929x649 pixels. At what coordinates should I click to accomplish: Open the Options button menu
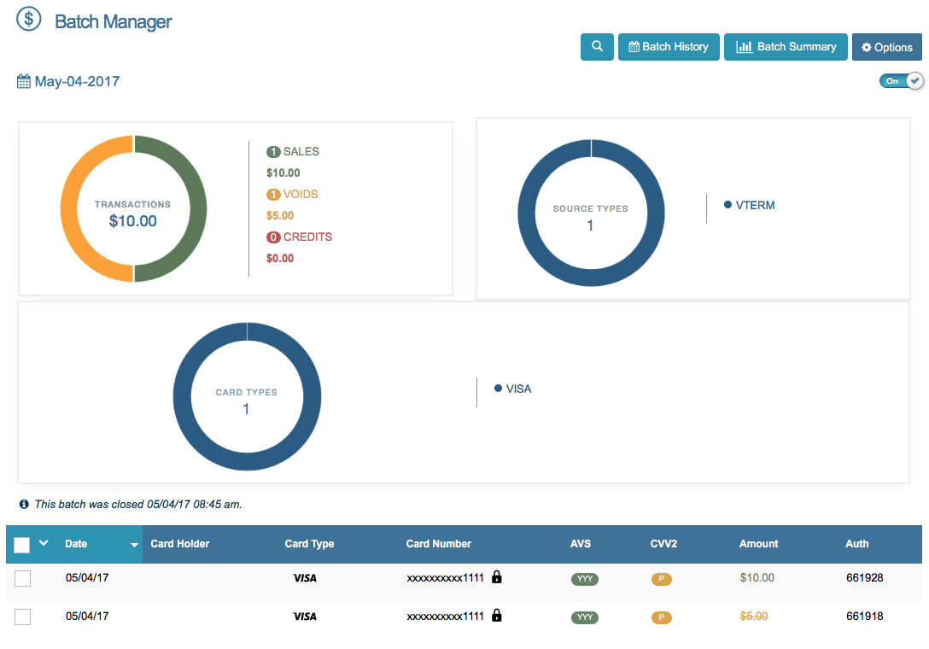coord(886,47)
